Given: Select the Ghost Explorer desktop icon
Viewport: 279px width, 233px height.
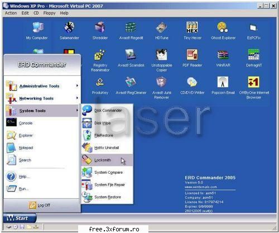Looking at the screenshot, I should 223,31.
